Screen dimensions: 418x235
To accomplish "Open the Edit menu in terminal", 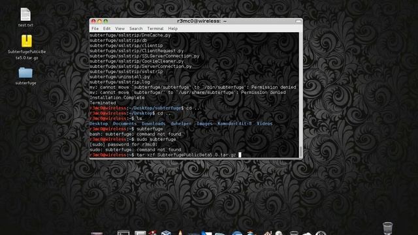I will (107, 29).
